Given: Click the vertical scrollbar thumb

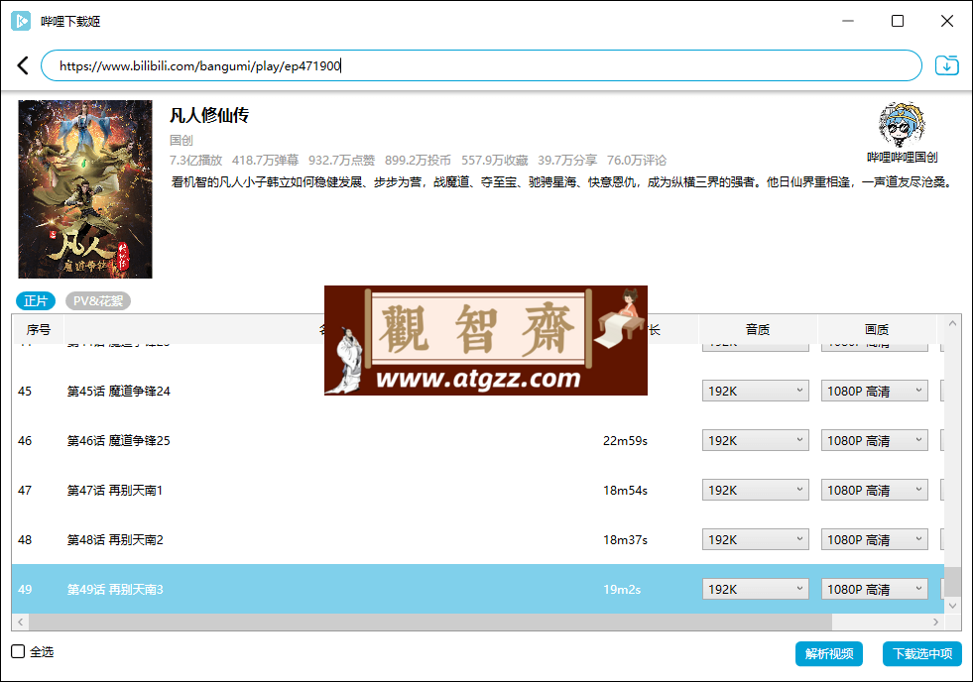Looking at the screenshot, I should click(952, 582).
